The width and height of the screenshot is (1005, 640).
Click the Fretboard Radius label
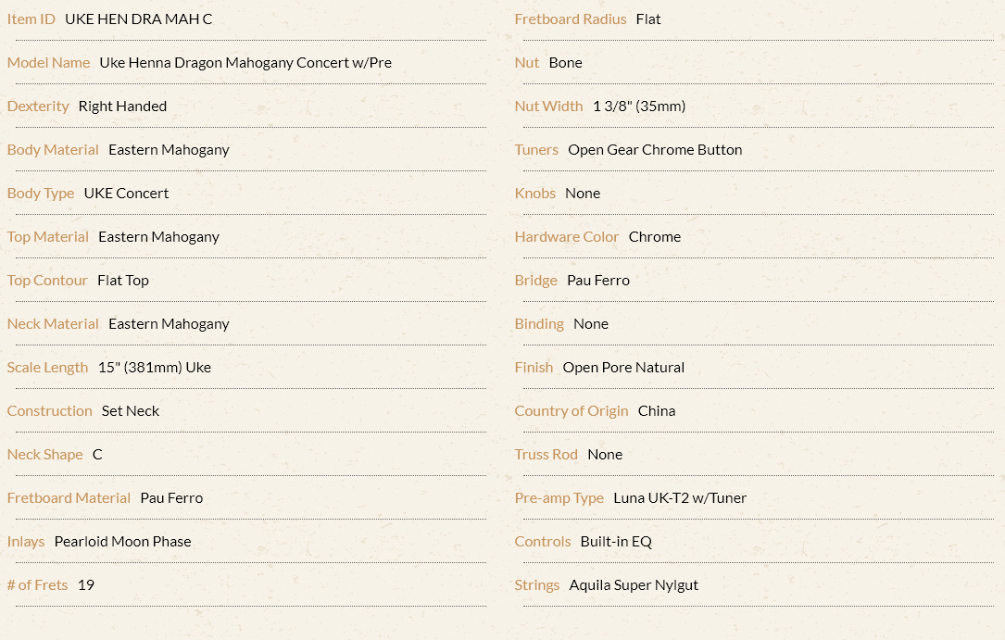click(571, 19)
